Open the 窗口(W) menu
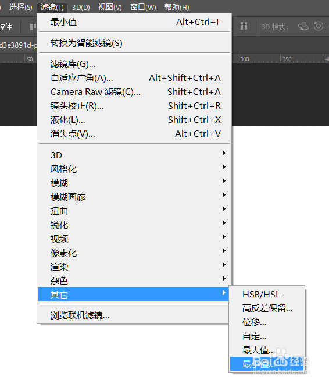Viewport: 329px width, 383px height. pos(143,7)
